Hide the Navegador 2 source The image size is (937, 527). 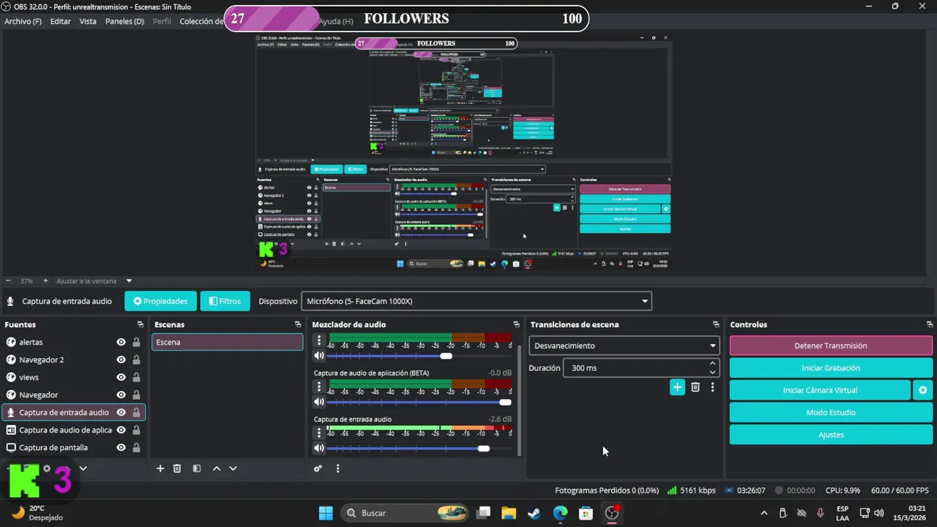[121, 359]
